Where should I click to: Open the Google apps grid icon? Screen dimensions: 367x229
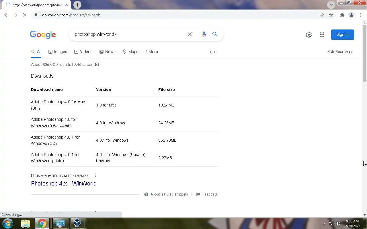click(322, 35)
